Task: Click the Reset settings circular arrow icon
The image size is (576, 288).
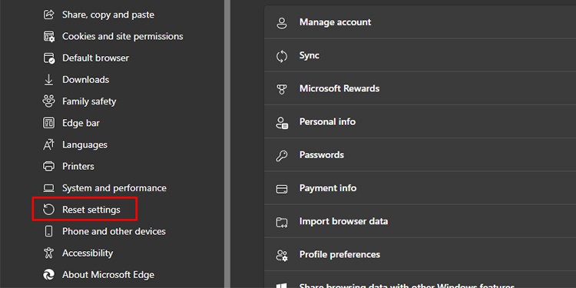Action: click(x=48, y=210)
